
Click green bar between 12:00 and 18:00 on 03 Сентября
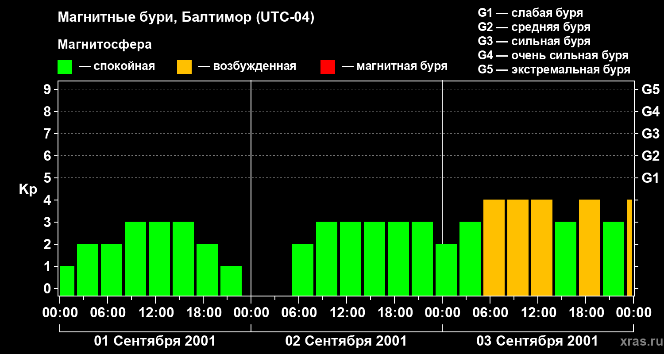pyautogui.click(x=566, y=258)
